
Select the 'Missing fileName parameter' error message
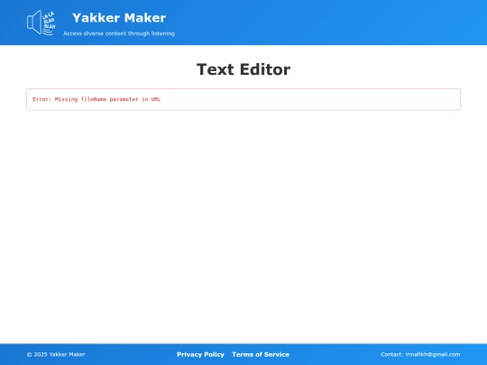[x=96, y=99]
